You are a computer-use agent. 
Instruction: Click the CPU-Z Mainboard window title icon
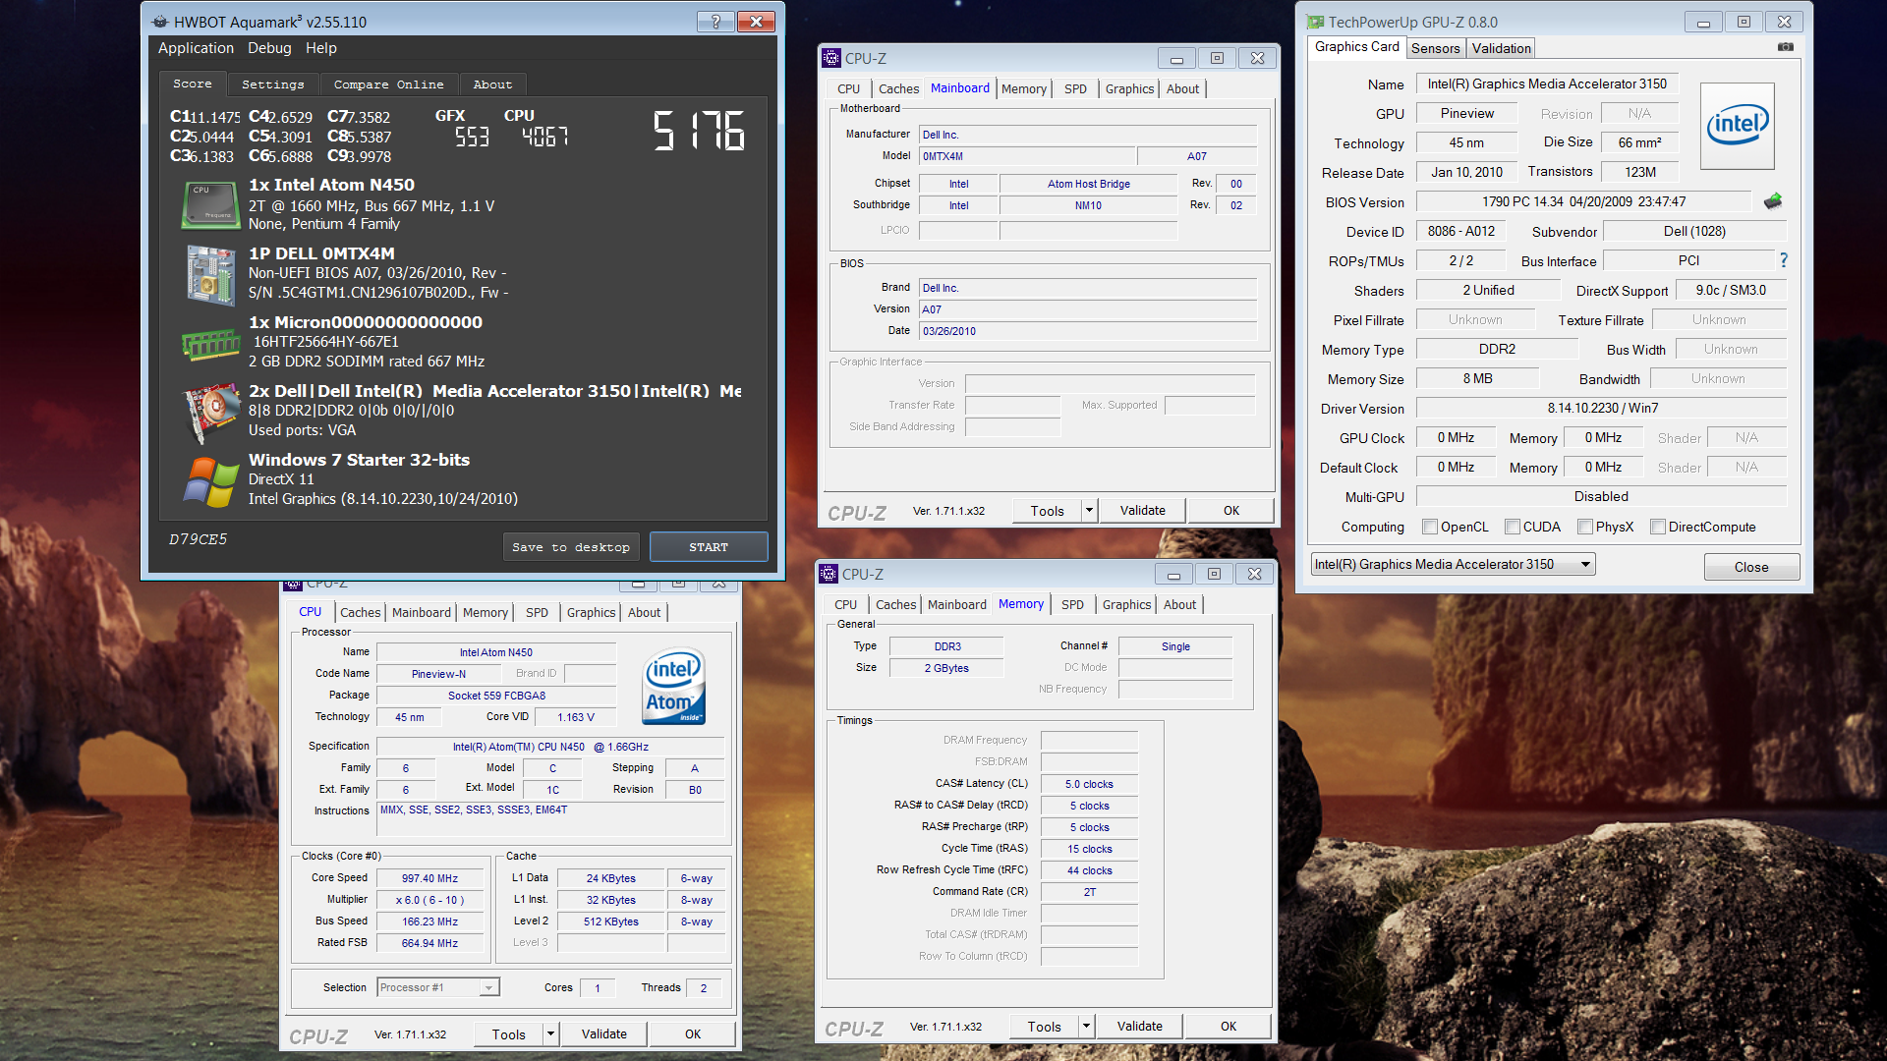pos(831,58)
